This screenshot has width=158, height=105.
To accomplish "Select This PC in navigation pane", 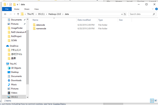I will tap(13, 64).
